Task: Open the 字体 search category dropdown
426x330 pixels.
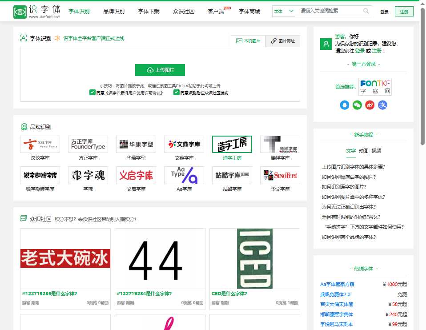Action: 283,12
